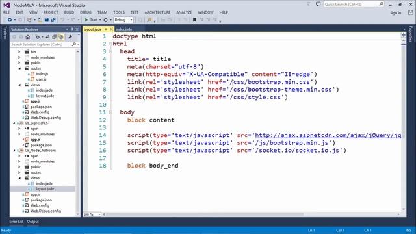
Task: Click the Open File folder icon
Action: click(40, 20)
